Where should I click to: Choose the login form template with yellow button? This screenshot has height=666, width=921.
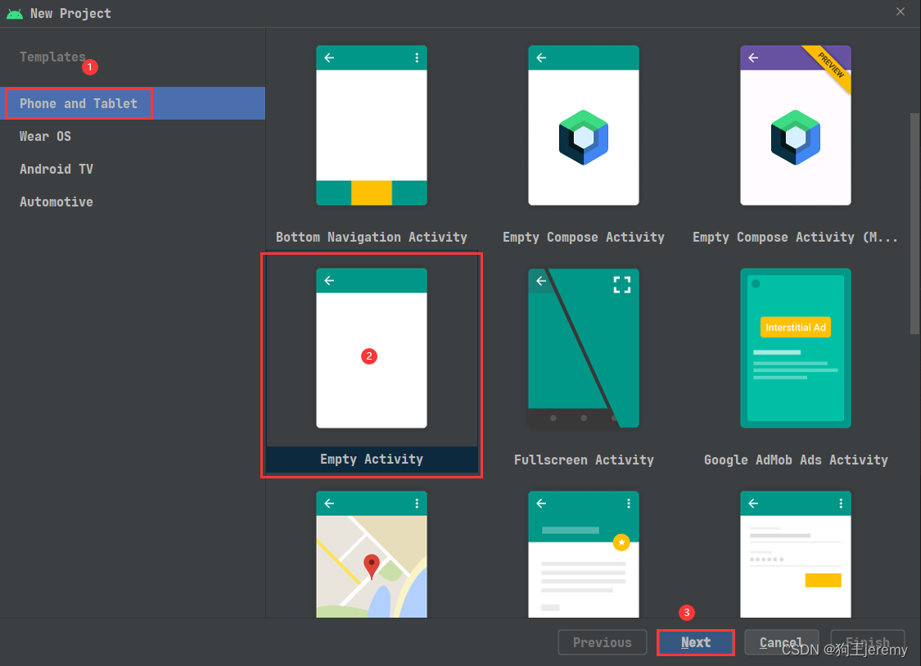[795, 555]
